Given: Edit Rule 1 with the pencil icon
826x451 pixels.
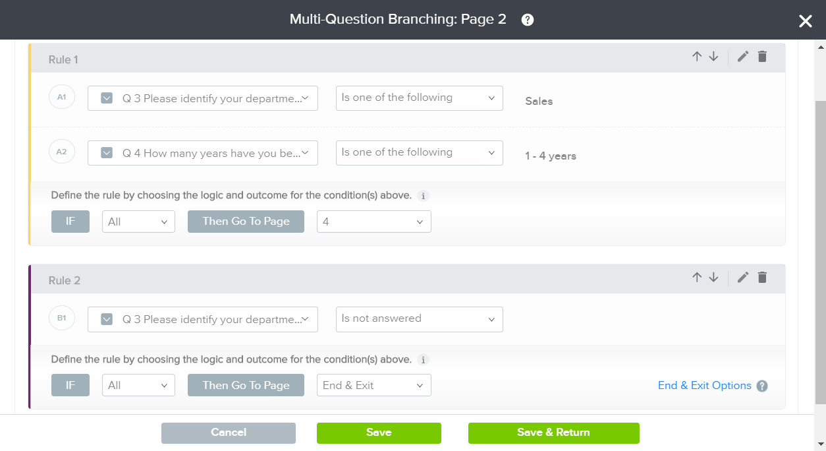Looking at the screenshot, I should tap(743, 57).
